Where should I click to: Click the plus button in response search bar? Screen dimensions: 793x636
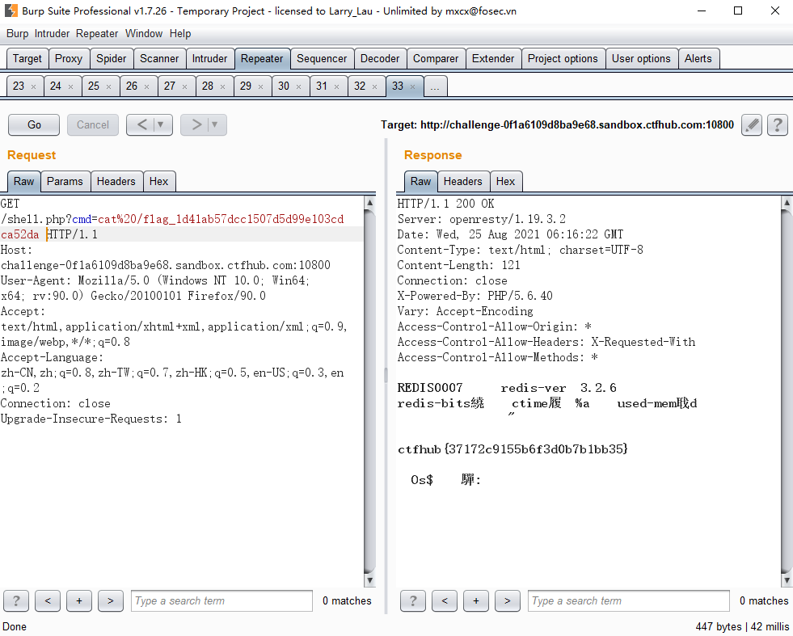pos(476,600)
